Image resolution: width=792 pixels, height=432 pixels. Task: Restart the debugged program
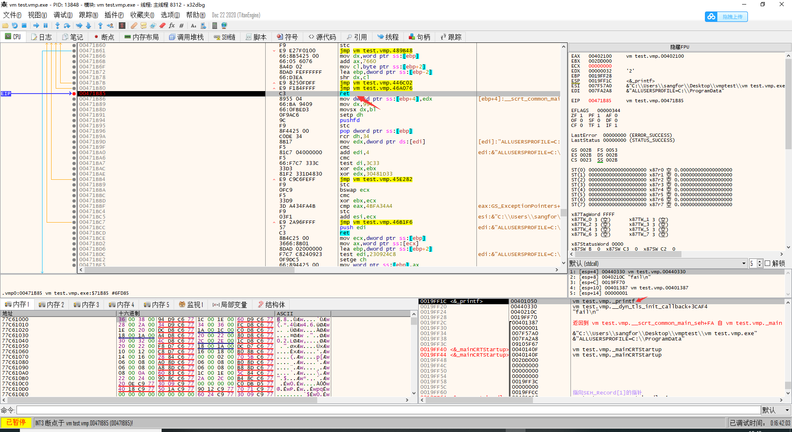15,26
